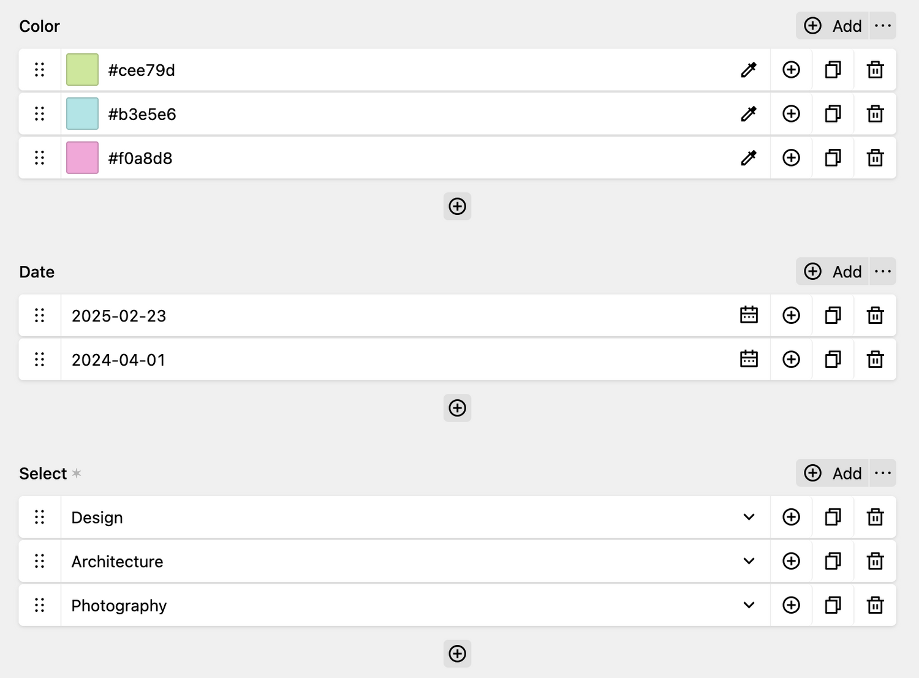Click the eyedropper icon for #cee79d
The image size is (919, 678).
coord(749,70)
